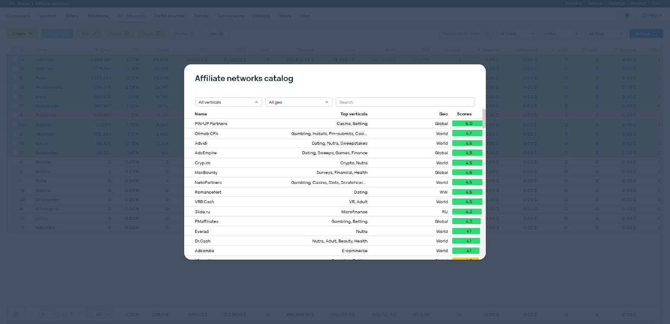The width and height of the screenshot is (670, 324).
Task: Click the Note button
Action: tap(152, 34)
